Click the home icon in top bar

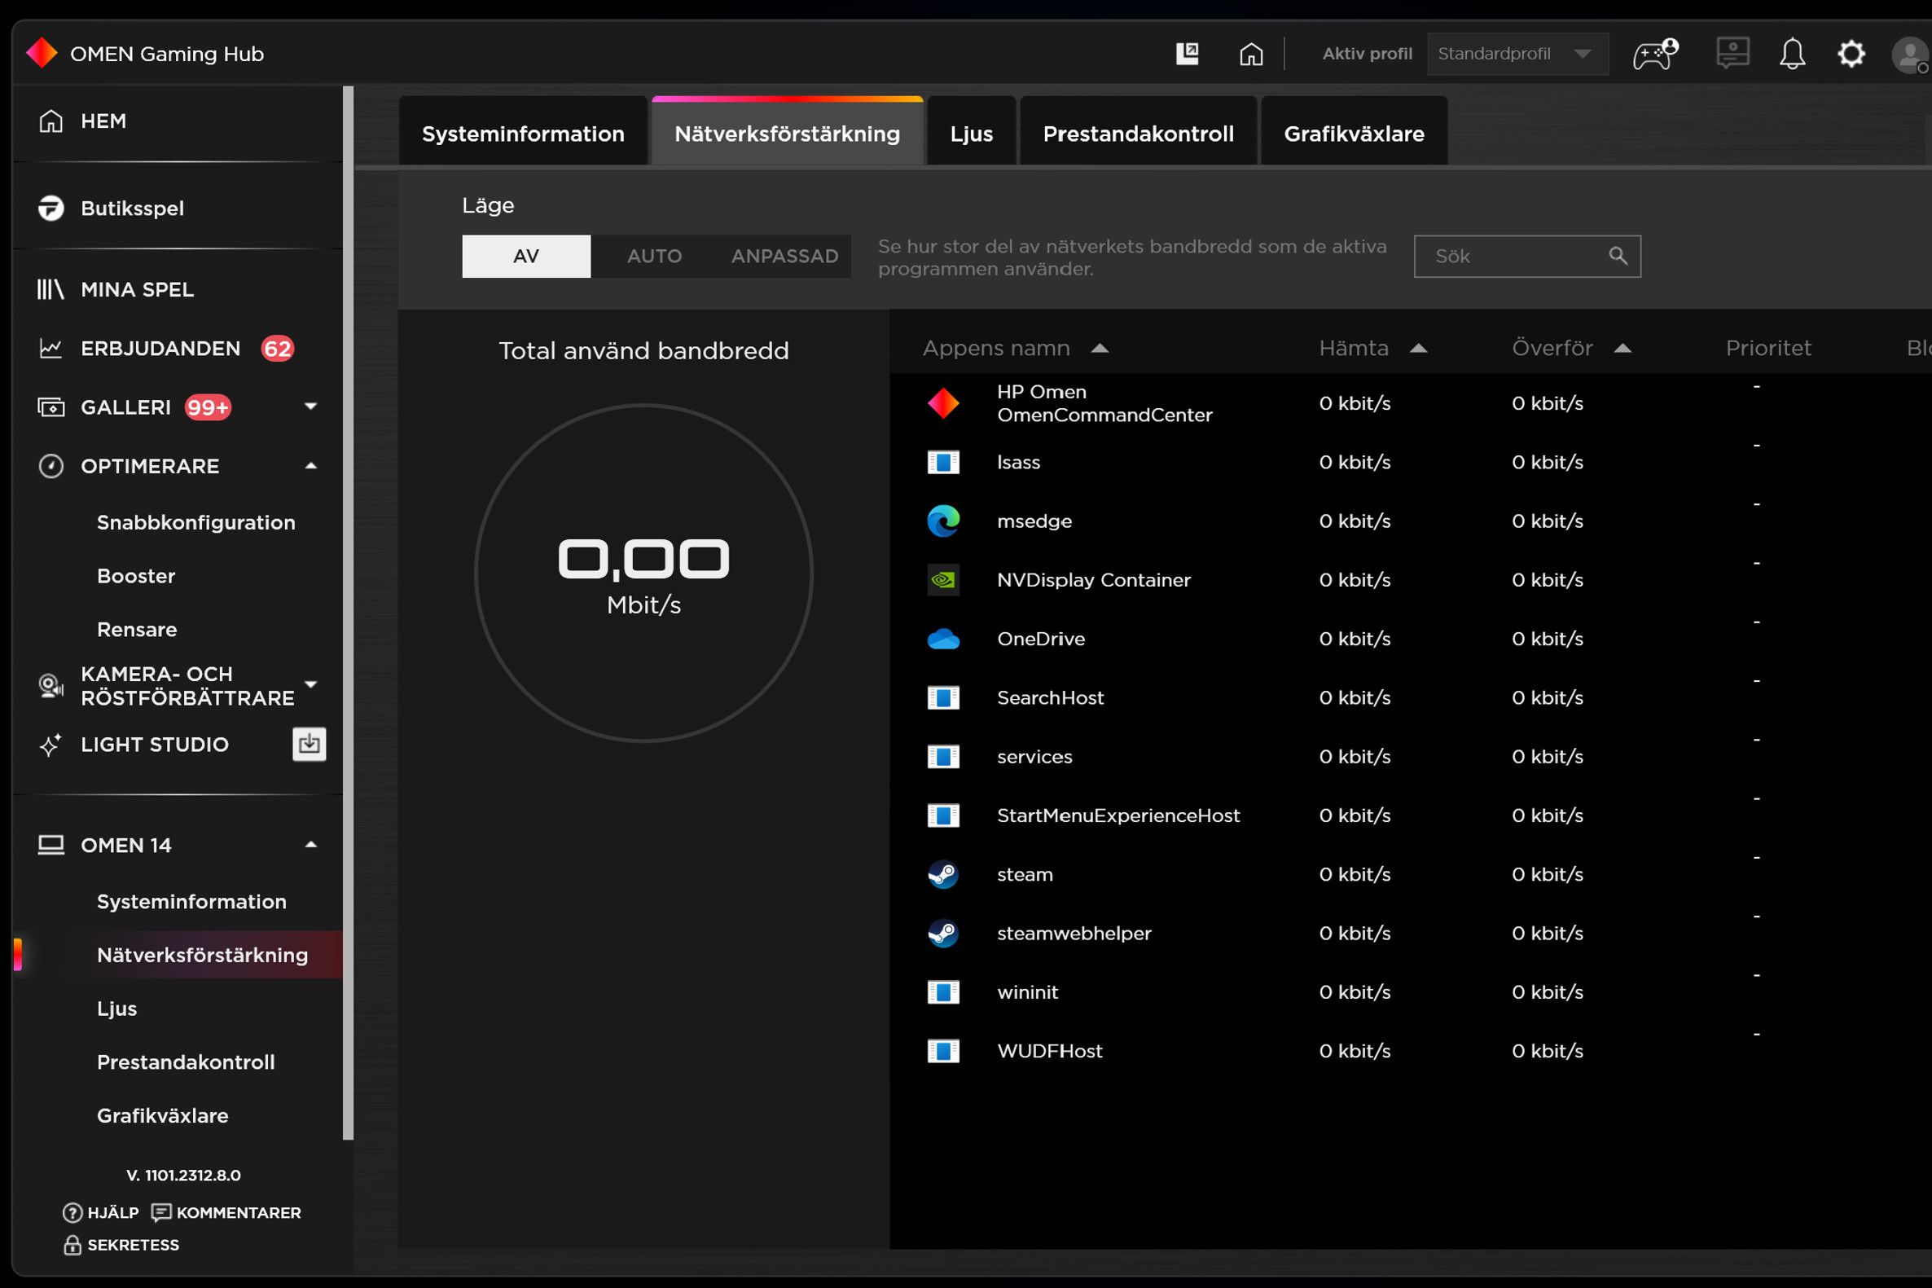[x=1250, y=55]
